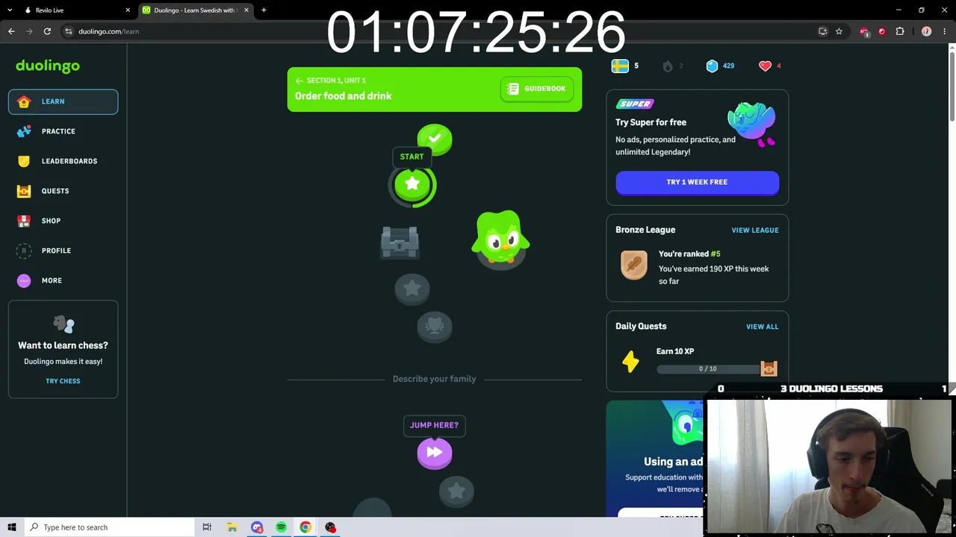Bookmark this page with the star icon
The height and width of the screenshot is (537, 956).
point(839,31)
